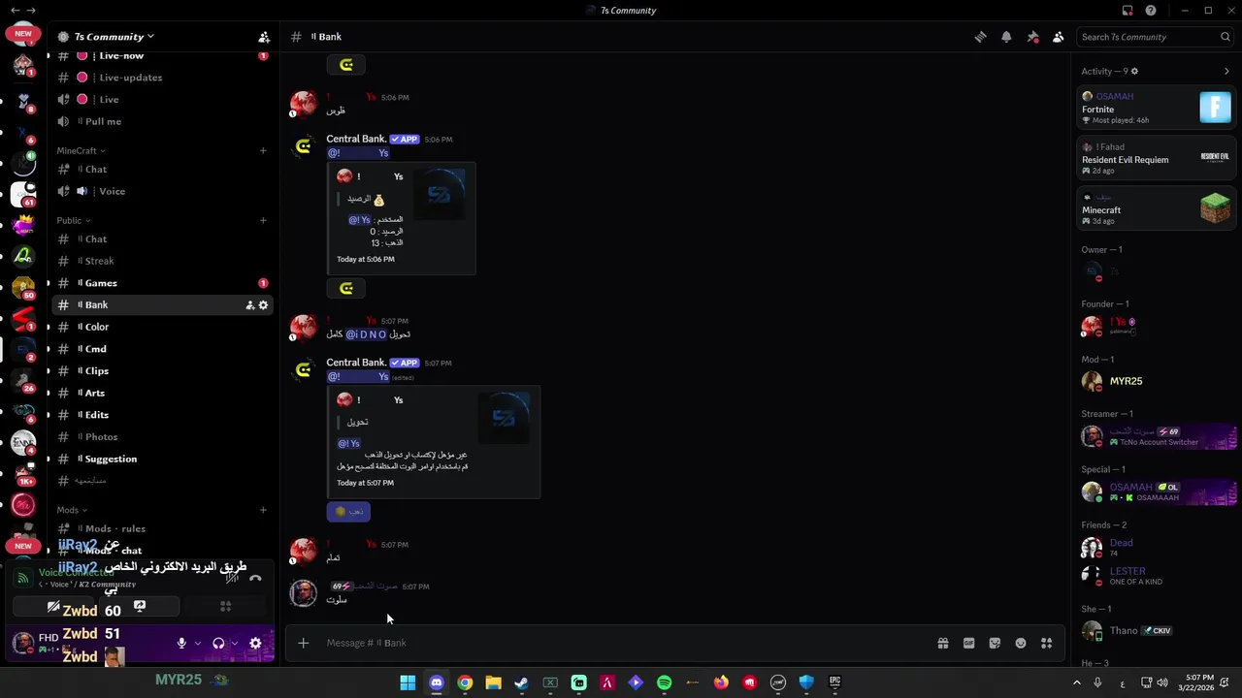Image resolution: width=1242 pixels, height=698 pixels.
Task: Open the GIF picker
Action: point(968,643)
